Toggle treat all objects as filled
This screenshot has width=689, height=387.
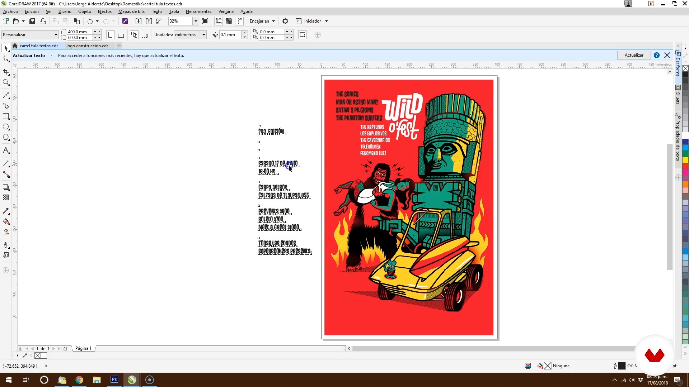[303, 35]
